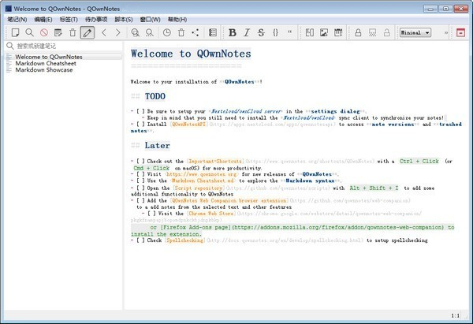
Task: Open the Minimal workspace dropdown
Action: [x=415, y=32]
